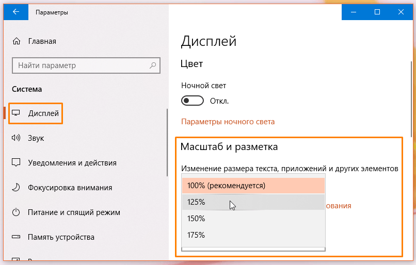Image resolution: width=416 pixels, height=265 pixels.
Task: Click the Notifications and actions icon
Action: pyautogui.click(x=17, y=162)
